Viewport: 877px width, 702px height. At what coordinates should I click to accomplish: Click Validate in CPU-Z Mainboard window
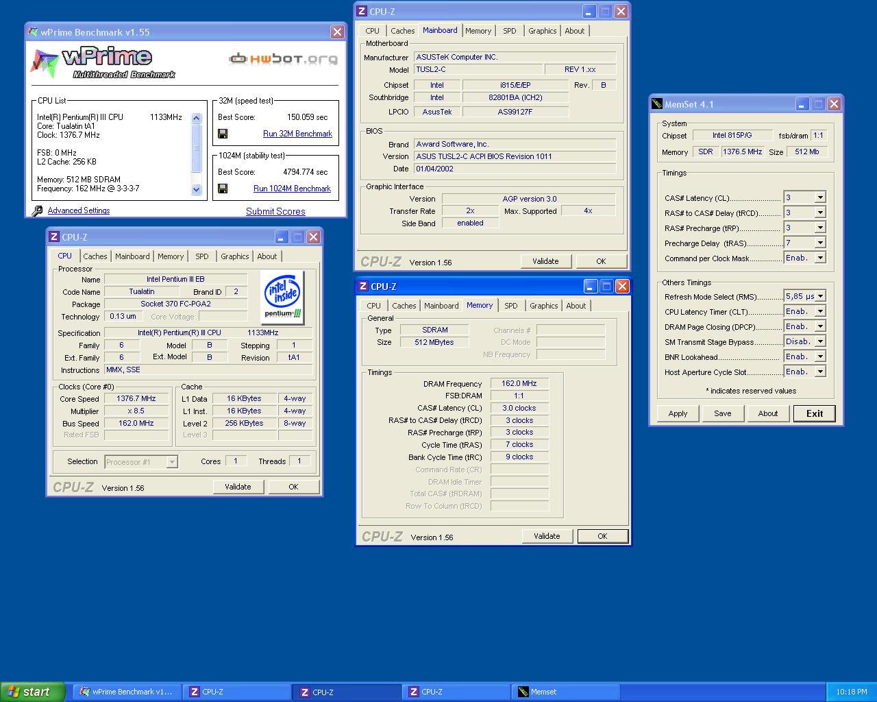click(x=545, y=261)
